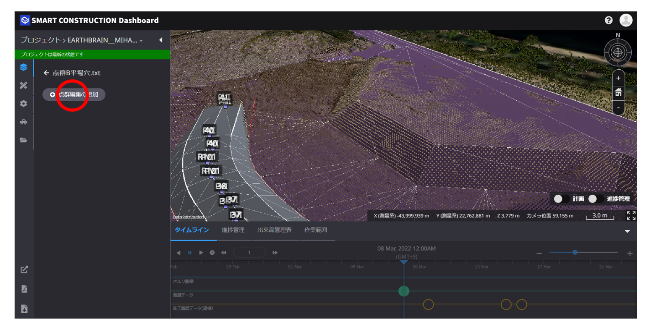Click the PDF export icon
Screen dimensions: 645x326
pos(24,289)
